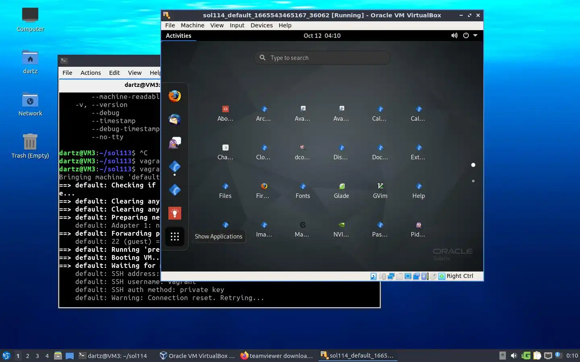Switch to workspace 4 in the panel

[47, 356]
